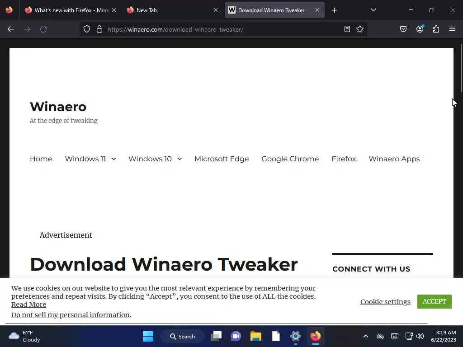Image resolution: width=463 pixels, height=347 pixels.
Task: Open Microsoft Edge menu item
Action: coord(222,159)
